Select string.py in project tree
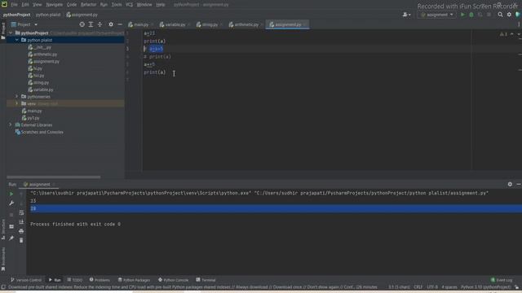Viewport: 522px width, 293px height. [38, 82]
